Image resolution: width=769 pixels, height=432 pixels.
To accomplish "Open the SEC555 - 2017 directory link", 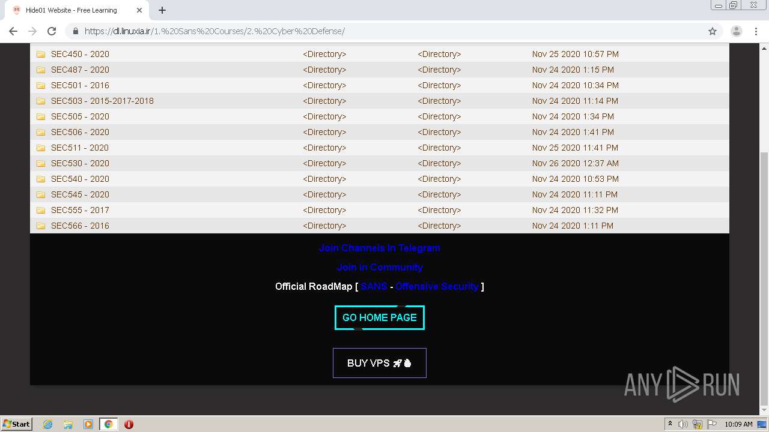I will coord(80,210).
